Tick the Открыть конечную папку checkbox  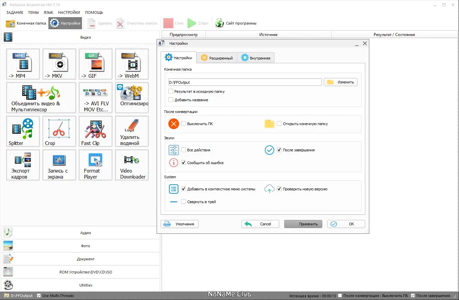[x=279, y=124]
